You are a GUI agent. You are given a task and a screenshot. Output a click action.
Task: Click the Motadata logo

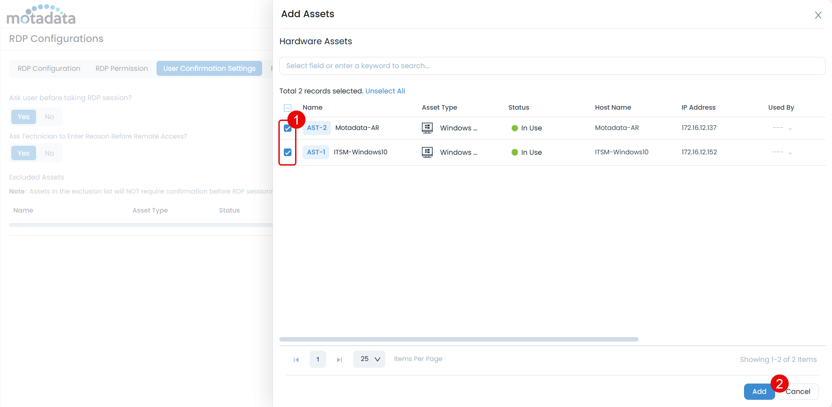click(x=41, y=15)
